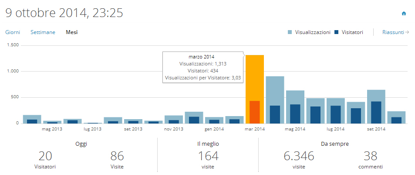
Task: Click the last bar for October 2014
Action: pos(396,117)
